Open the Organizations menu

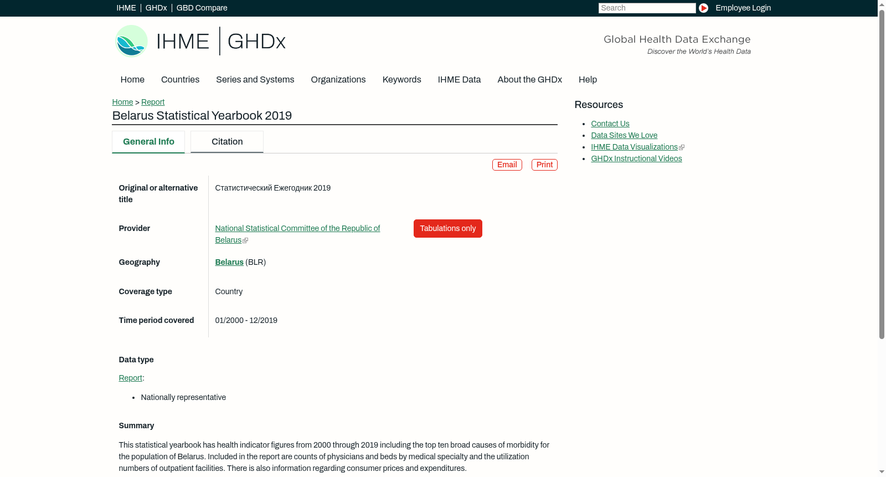tap(338, 80)
